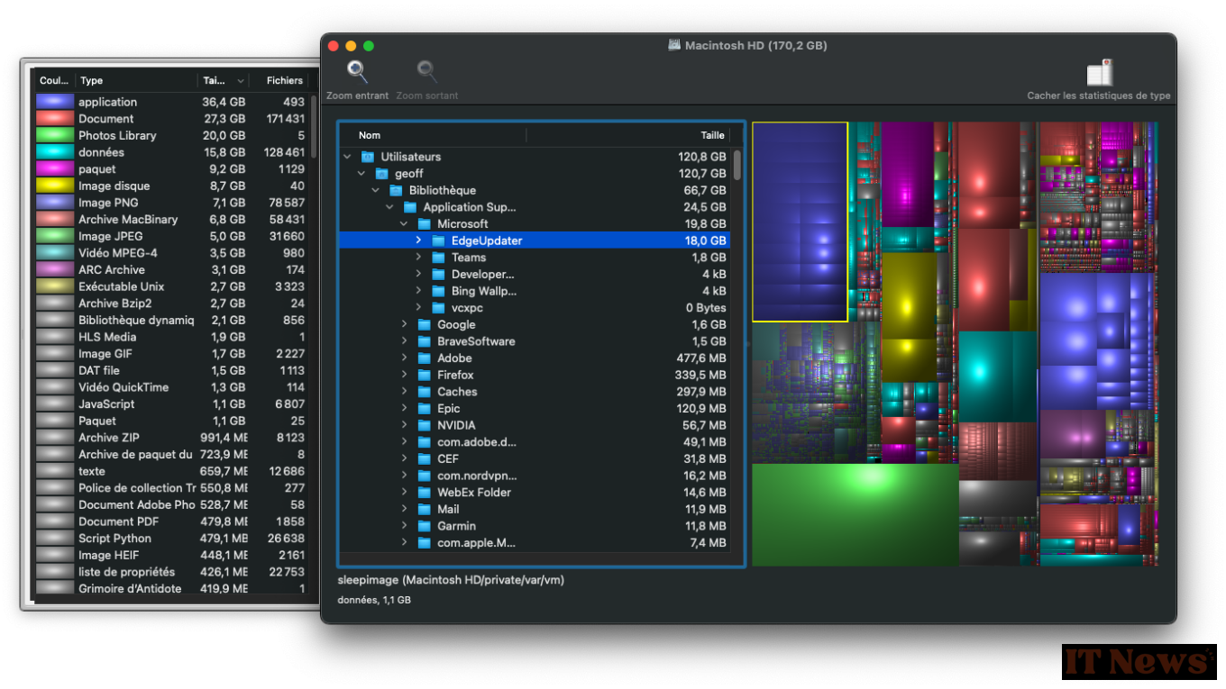
Task: Select the com.adobe.d... folder row
Action: [x=534, y=442]
